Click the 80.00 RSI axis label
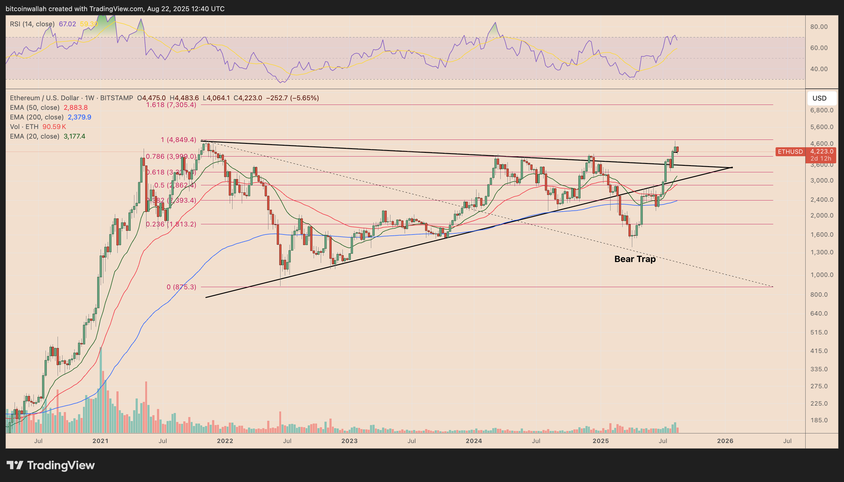 coord(819,27)
